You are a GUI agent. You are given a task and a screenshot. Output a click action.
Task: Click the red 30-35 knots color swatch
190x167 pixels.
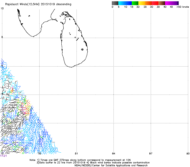tap(155, 3)
